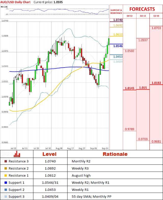Click the Aug 08 date on time axis
Image resolution: width=163 pixels, height=200 pixels.
59,148
